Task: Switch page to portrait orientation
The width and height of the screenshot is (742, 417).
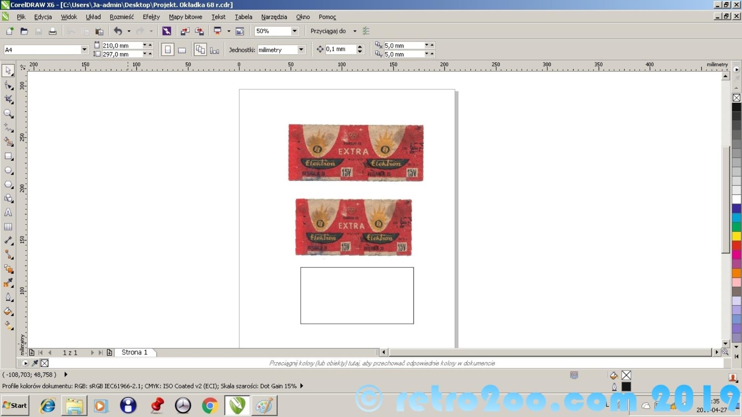Action: coord(168,50)
